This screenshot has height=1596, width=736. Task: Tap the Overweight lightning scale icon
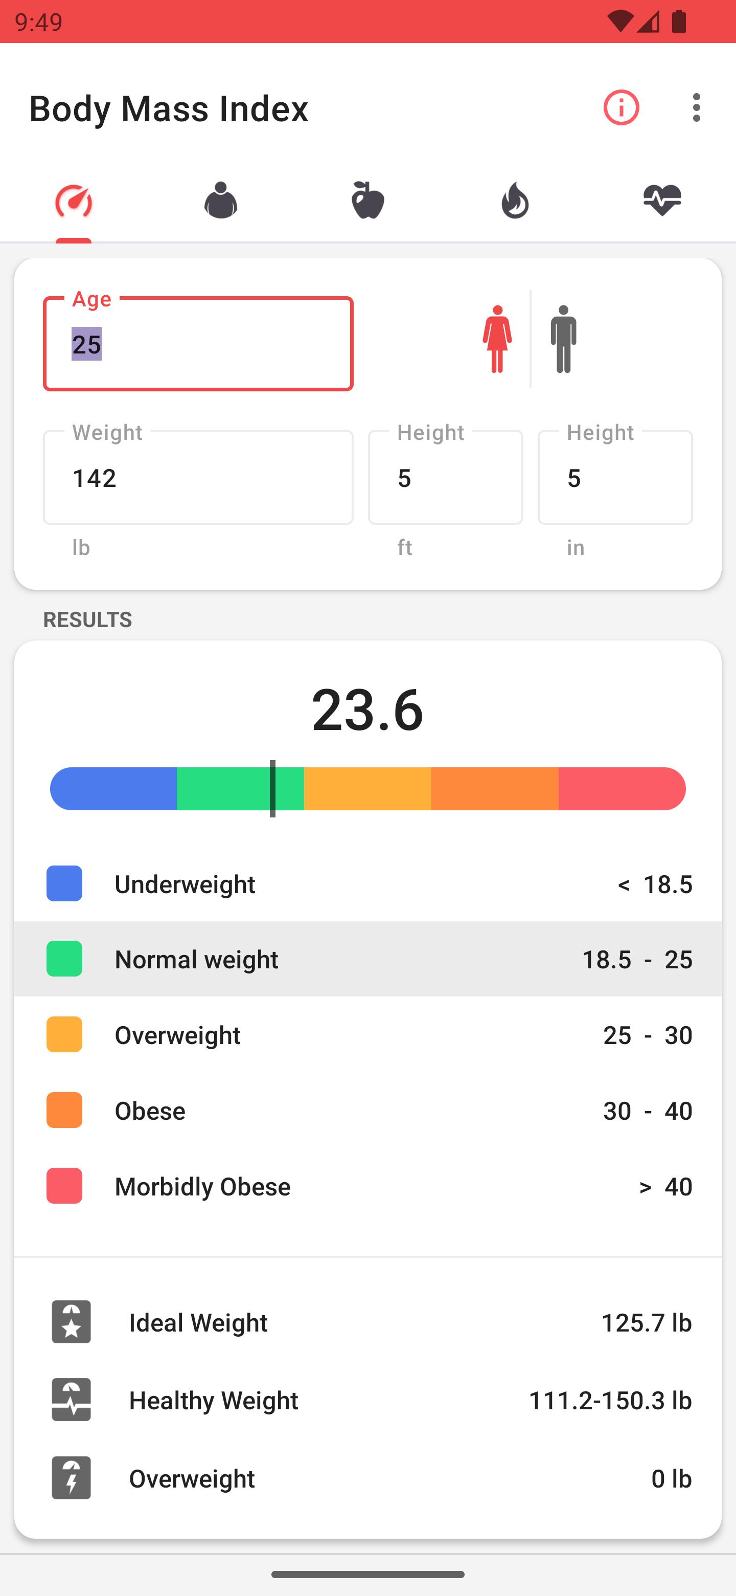tap(71, 1478)
